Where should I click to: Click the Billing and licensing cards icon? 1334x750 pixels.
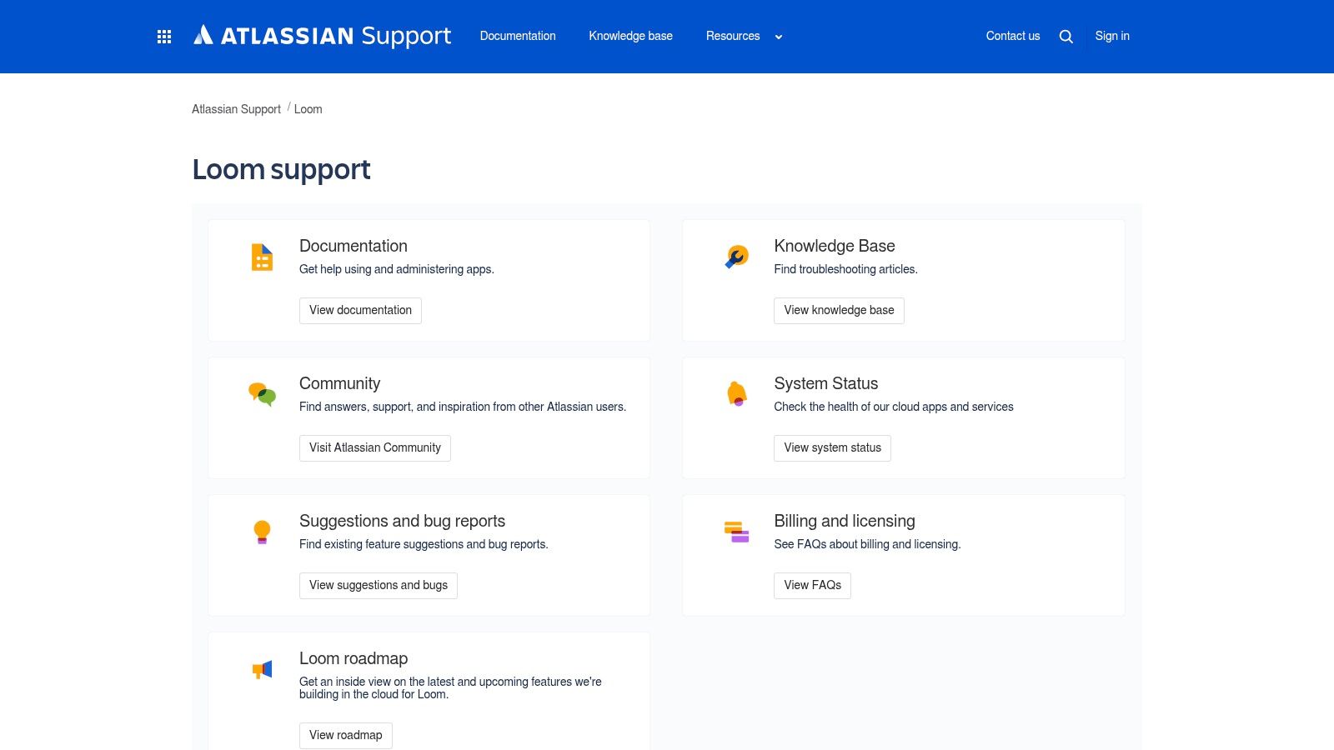pyautogui.click(x=737, y=531)
